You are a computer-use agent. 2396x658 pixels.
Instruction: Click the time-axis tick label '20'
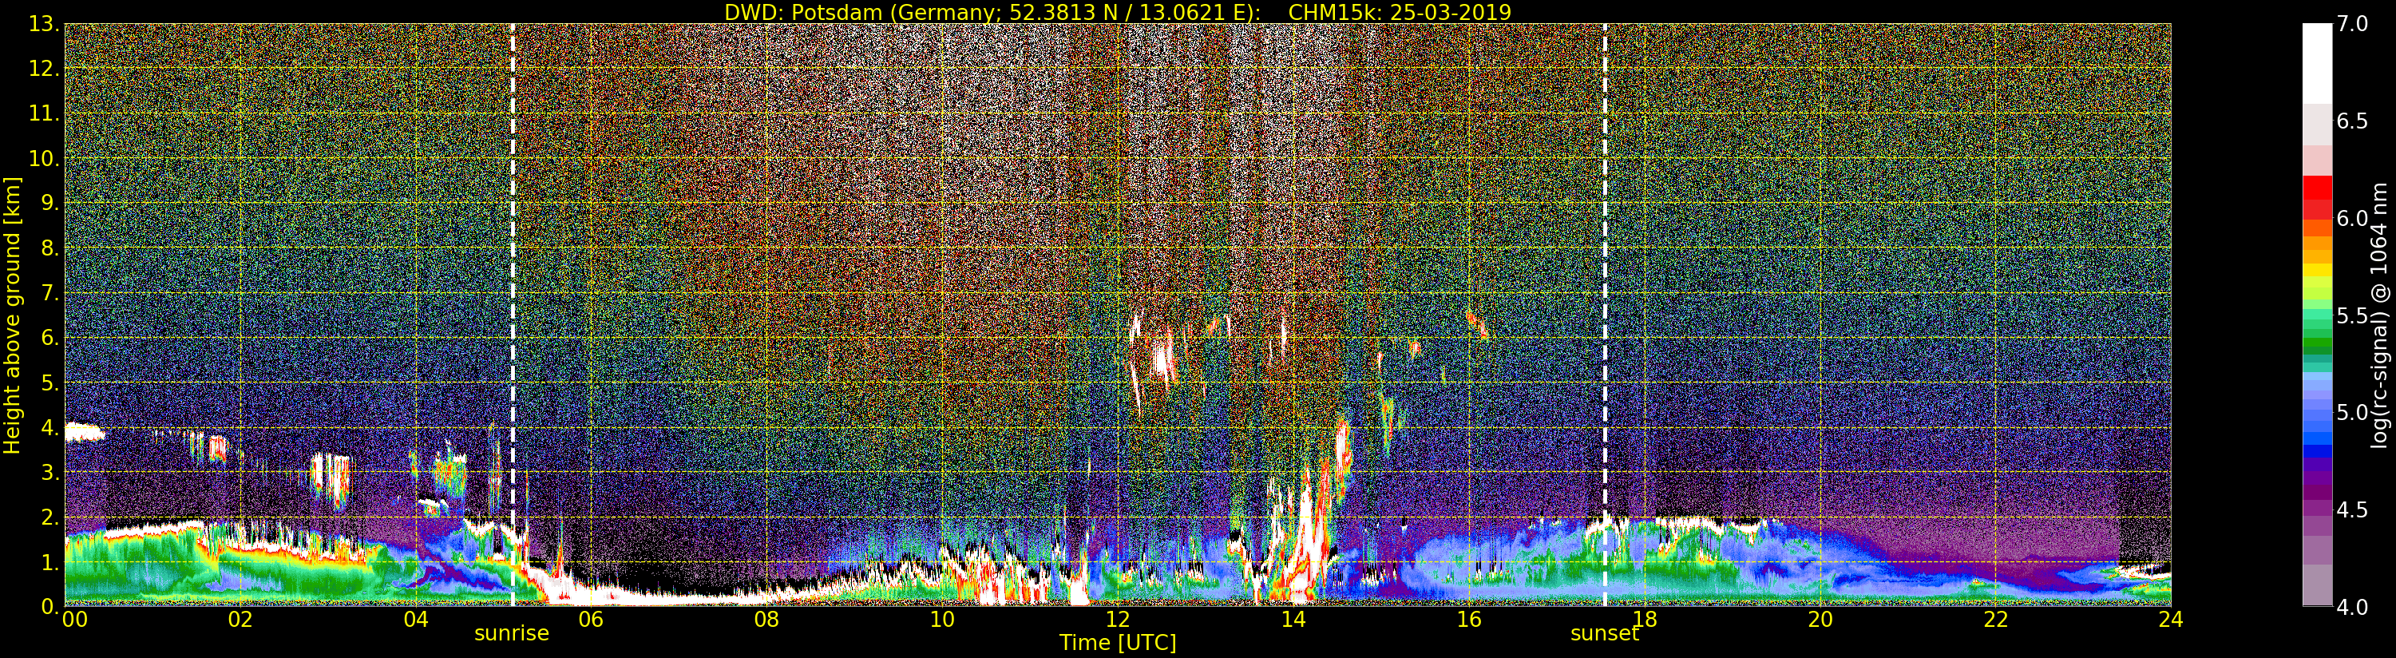(x=1820, y=619)
